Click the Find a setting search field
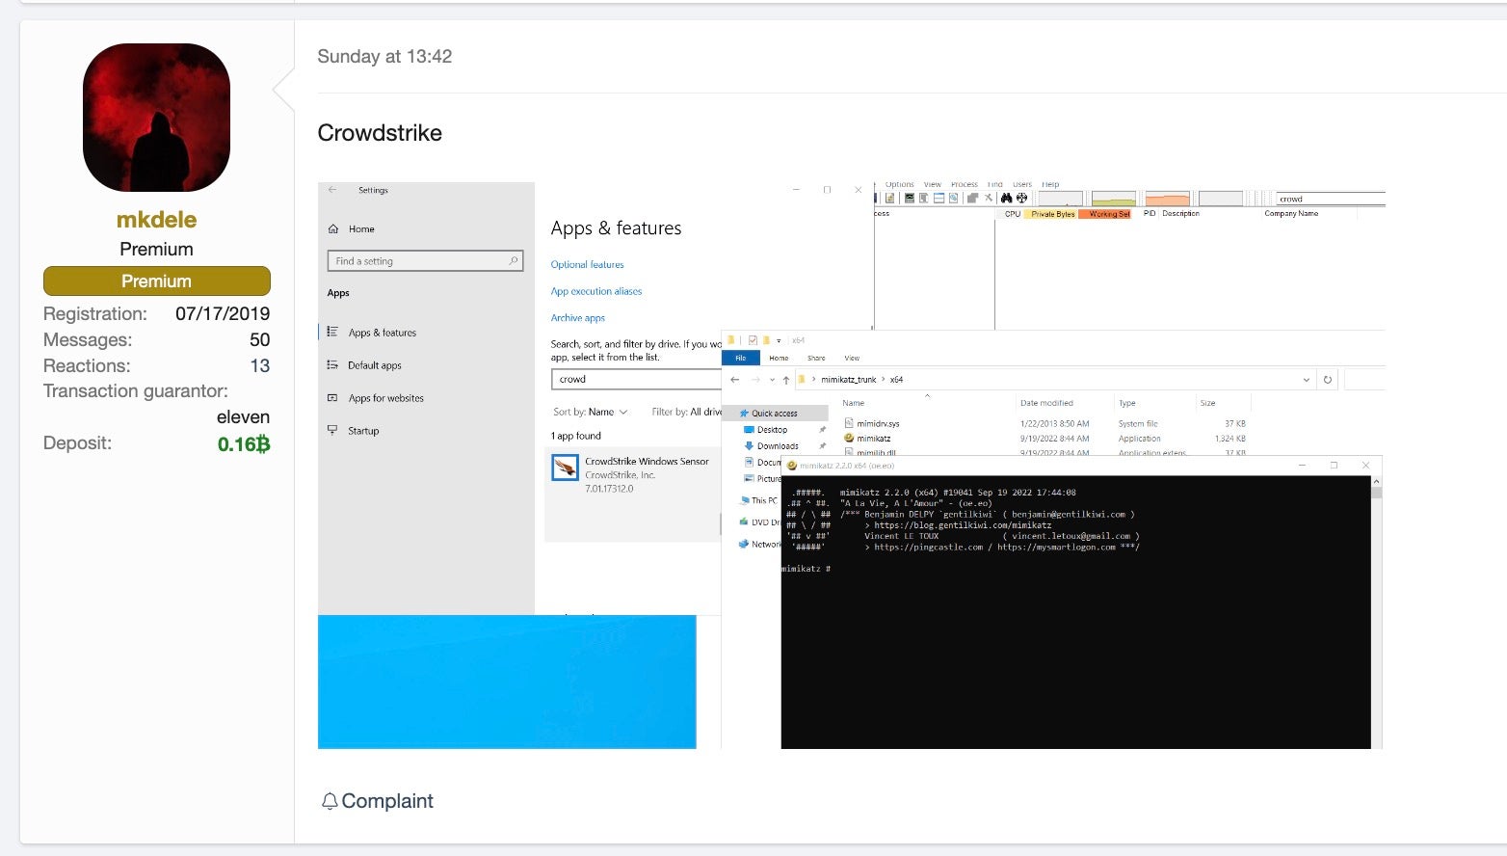Viewport: 1507px width, 856px height. click(x=424, y=261)
